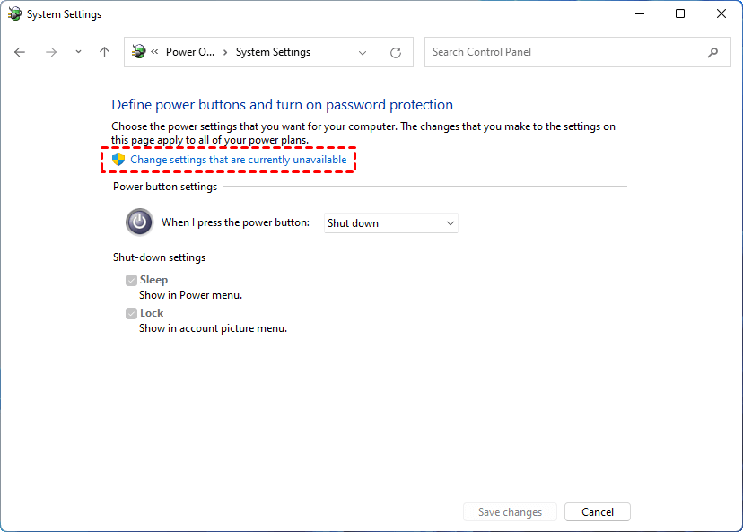Click into the Search Control Panel field

(565, 52)
